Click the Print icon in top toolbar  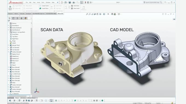click(x=74, y=2)
